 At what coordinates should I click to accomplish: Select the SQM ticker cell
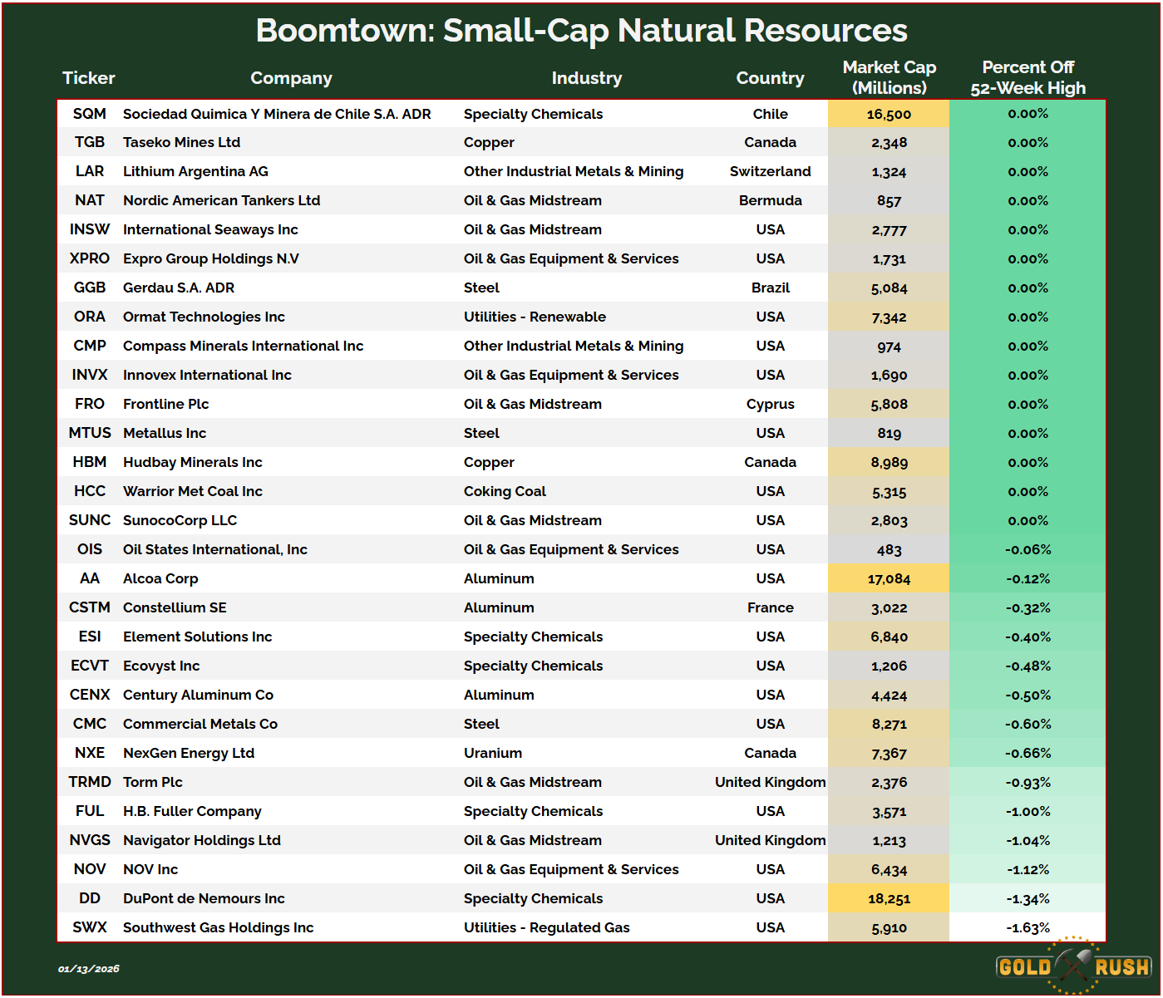coord(89,114)
